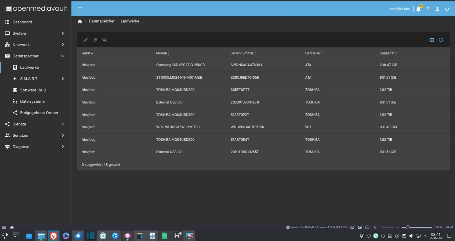Click the page tiling icon in status bar
455x241 pixels.
[x=368, y=227]
